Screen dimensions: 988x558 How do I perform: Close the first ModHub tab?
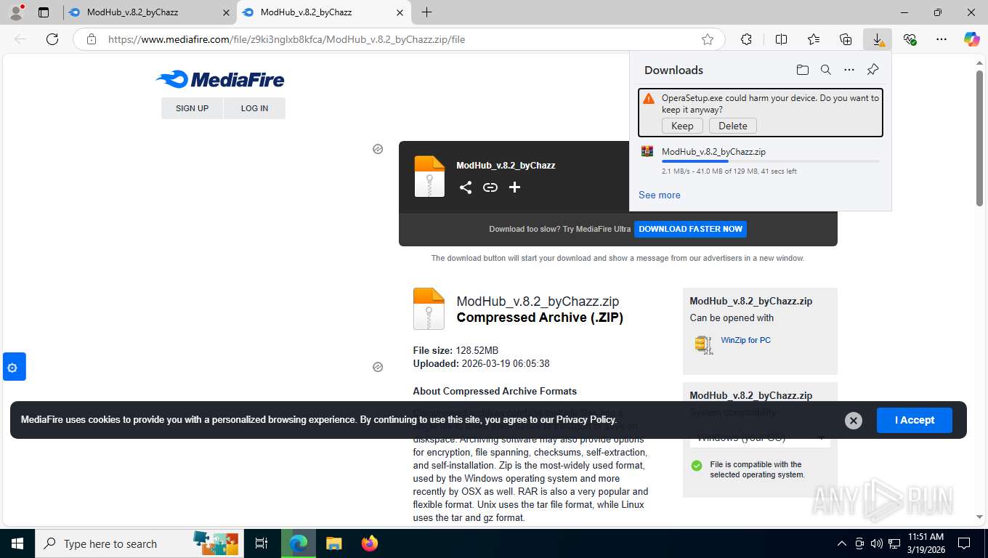pyautogui.click(x=226, y=12)
